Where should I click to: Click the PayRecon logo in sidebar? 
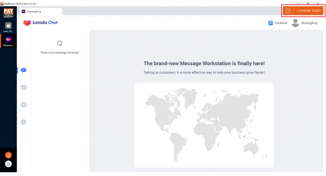[8, 13]
